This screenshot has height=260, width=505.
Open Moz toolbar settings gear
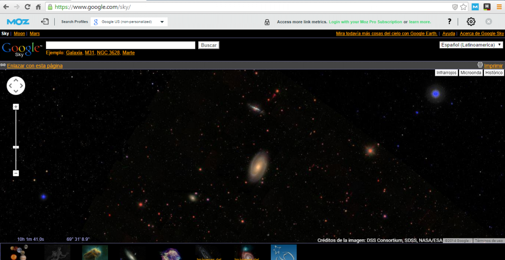(x=471, y=22)
